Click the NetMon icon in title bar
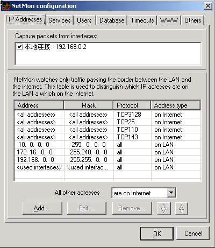The image size is (215, 248). (x=6, y=6)
